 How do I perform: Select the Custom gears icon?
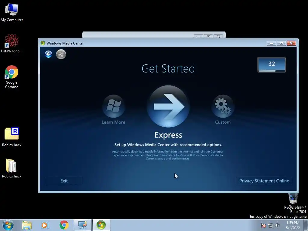(223, 106)
